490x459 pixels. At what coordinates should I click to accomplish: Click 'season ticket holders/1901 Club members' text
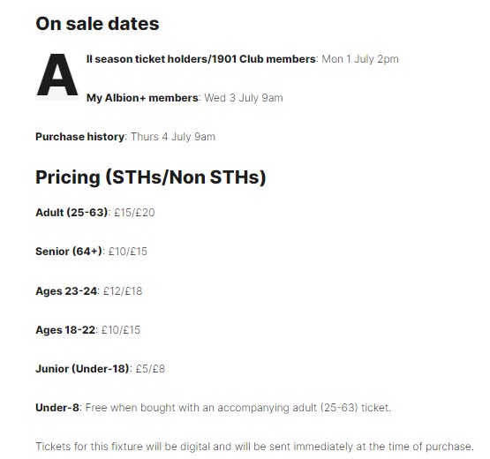pos(205,59)
